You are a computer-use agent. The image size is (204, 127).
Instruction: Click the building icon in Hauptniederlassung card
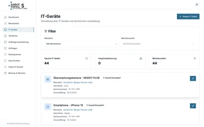[x=141, y=58]
